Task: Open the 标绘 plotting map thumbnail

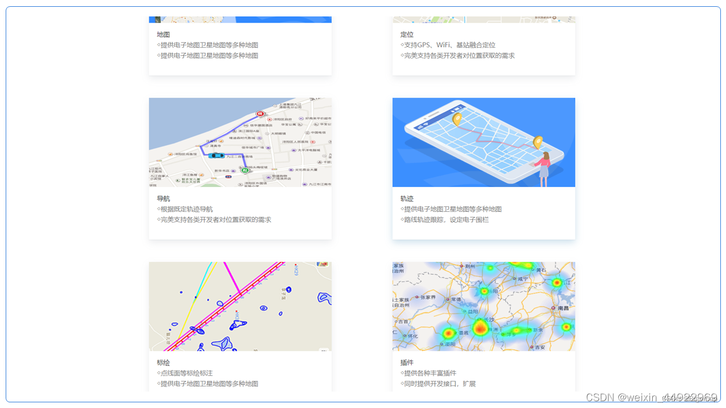Action: (x=240, y=306)
